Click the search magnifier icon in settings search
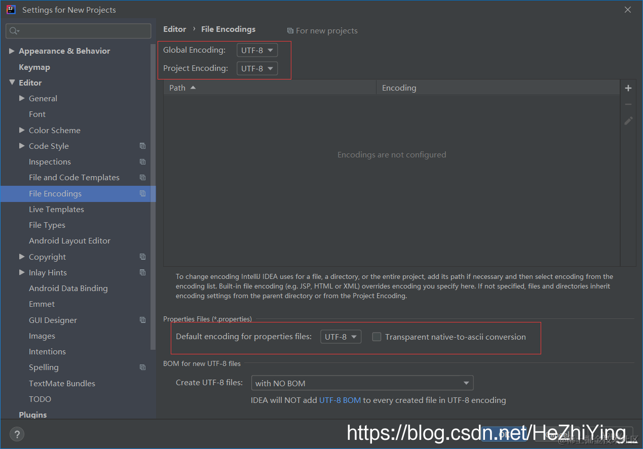This screenshot has height=449, width=643. [14, 31]
